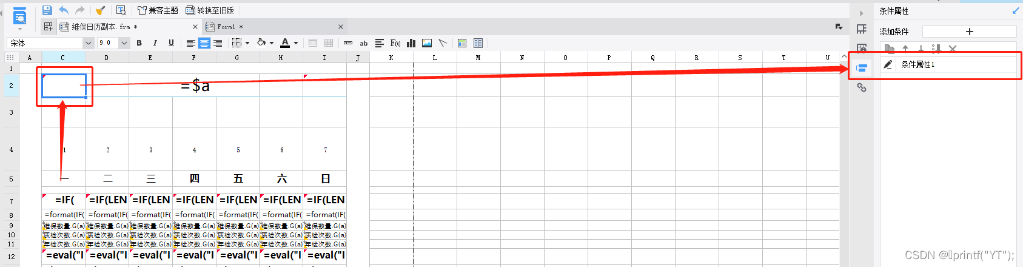1023x267 pixels.
Task: Open the dropdown arrow at tab bar right end
Action: [x=839, y=27]
